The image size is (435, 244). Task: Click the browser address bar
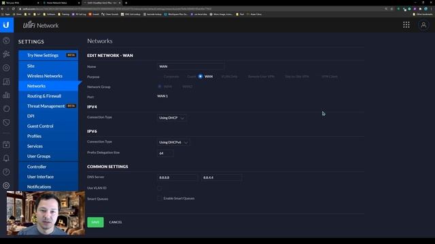click(200, 9)
